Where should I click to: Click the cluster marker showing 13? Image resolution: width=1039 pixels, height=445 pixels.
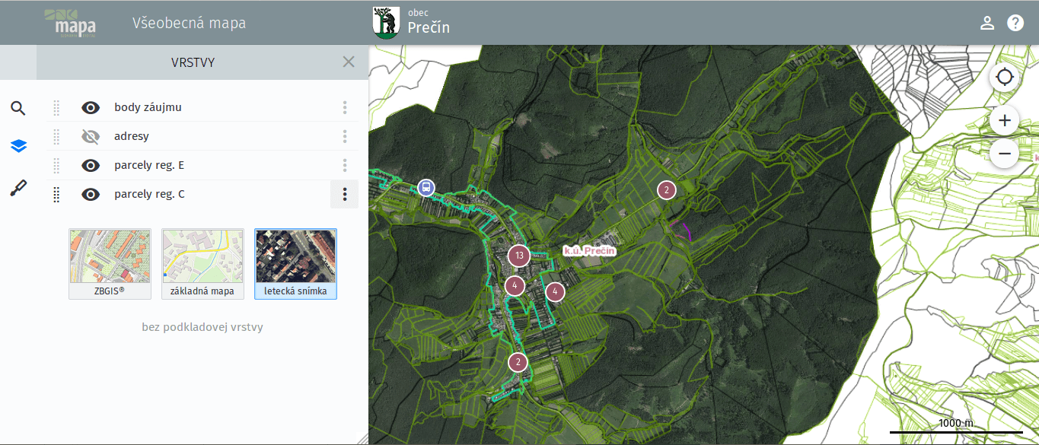pyautogui.click(x=519, y=256)
